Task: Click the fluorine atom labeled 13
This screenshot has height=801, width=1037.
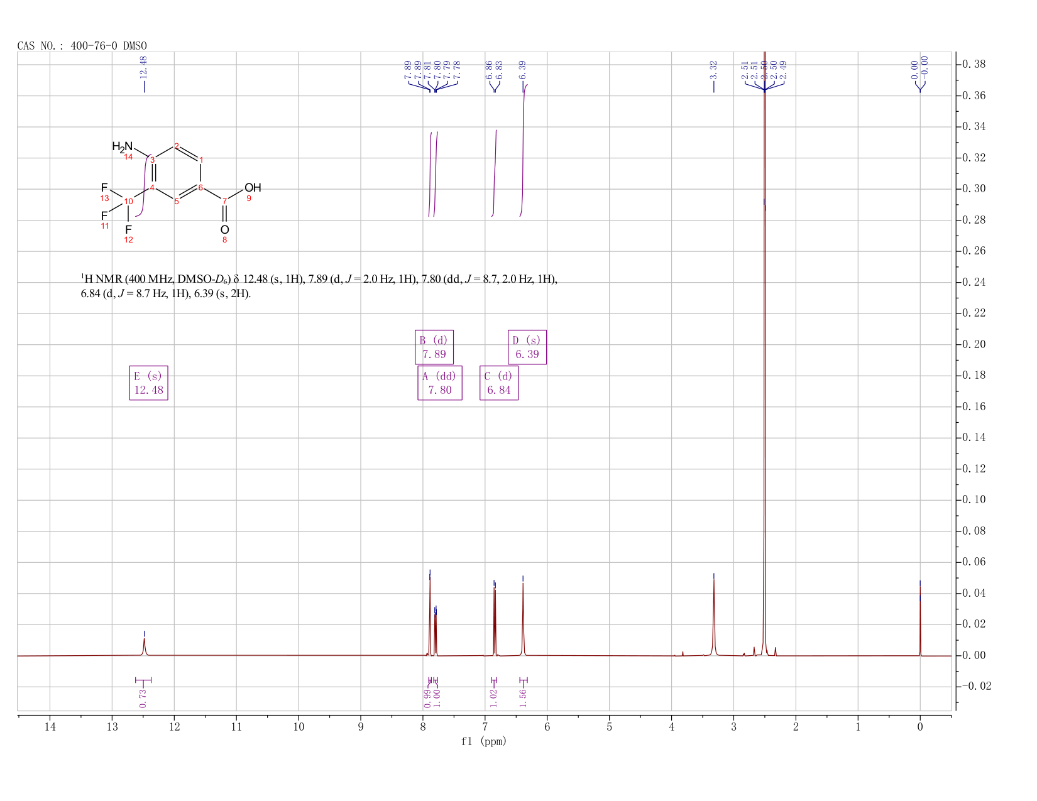Action: coord(104,188)
